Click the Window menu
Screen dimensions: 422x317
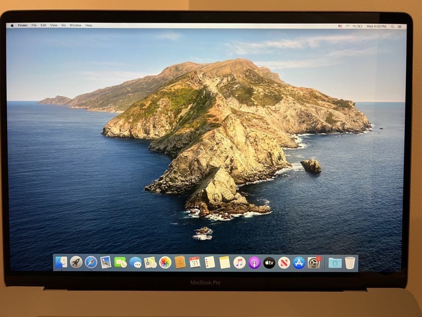[75, 25]
